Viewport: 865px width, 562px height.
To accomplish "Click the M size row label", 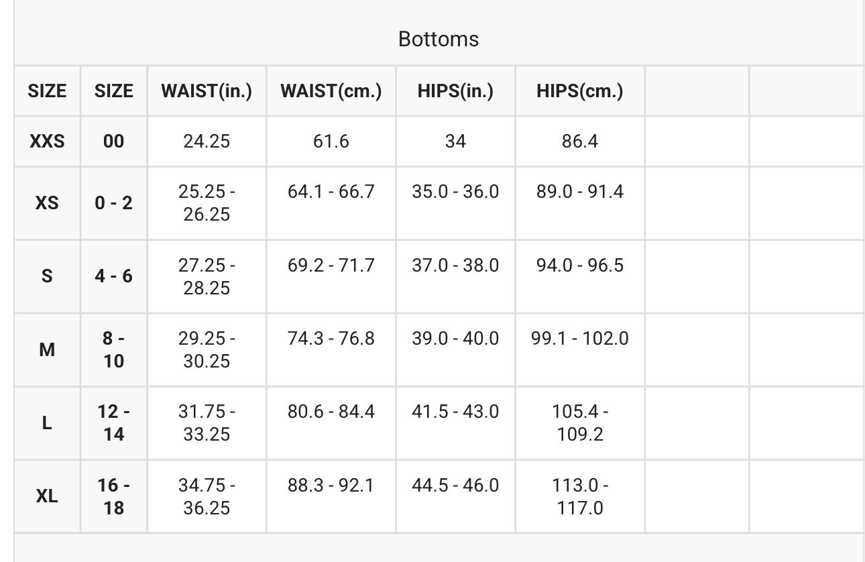I will [47, 349].
